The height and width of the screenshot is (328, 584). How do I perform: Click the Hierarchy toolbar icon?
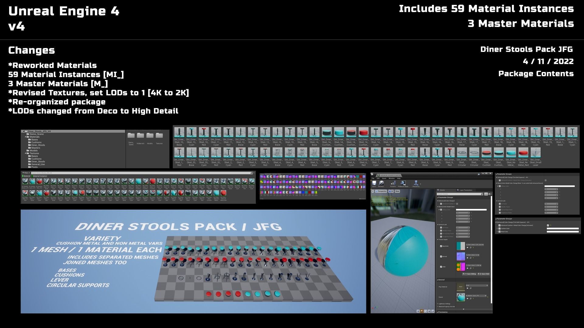pyautogui.click(x=416, y=183)
